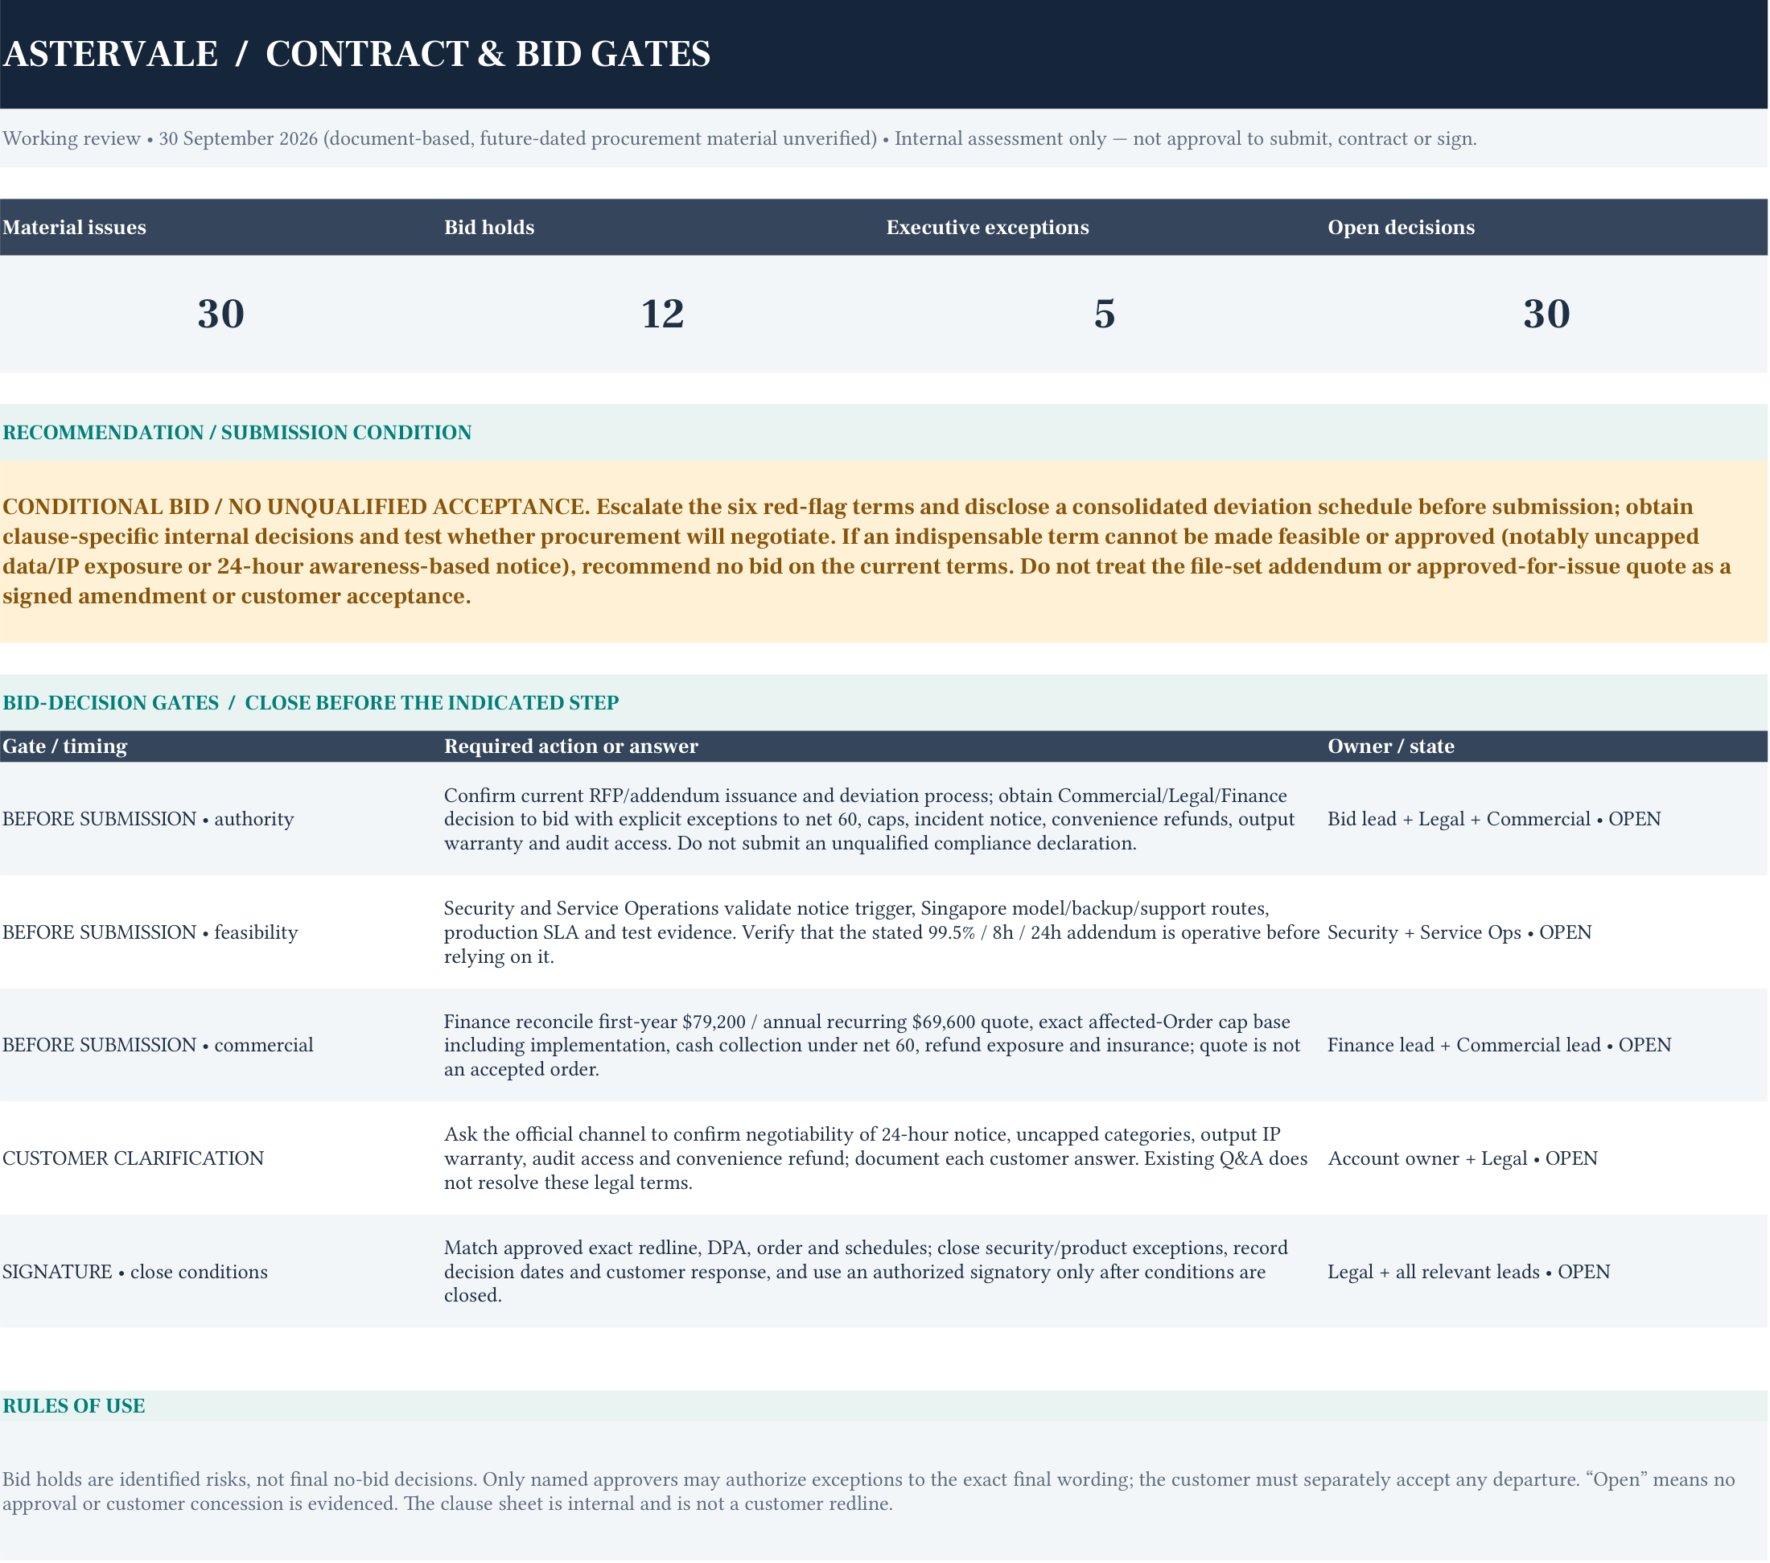Image resolution: width=1770 pixels, height=1563 pixels.
Task: Click the 'Bid holds are identified risks' rules paragraph
Action: tap(869, 1491)
